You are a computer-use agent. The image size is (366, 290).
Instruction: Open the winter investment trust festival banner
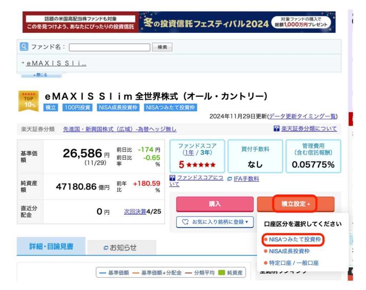pyautogui.click(x=179, y=22)
